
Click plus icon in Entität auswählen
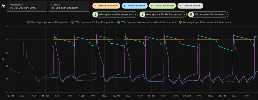click(x=152, y=6)
